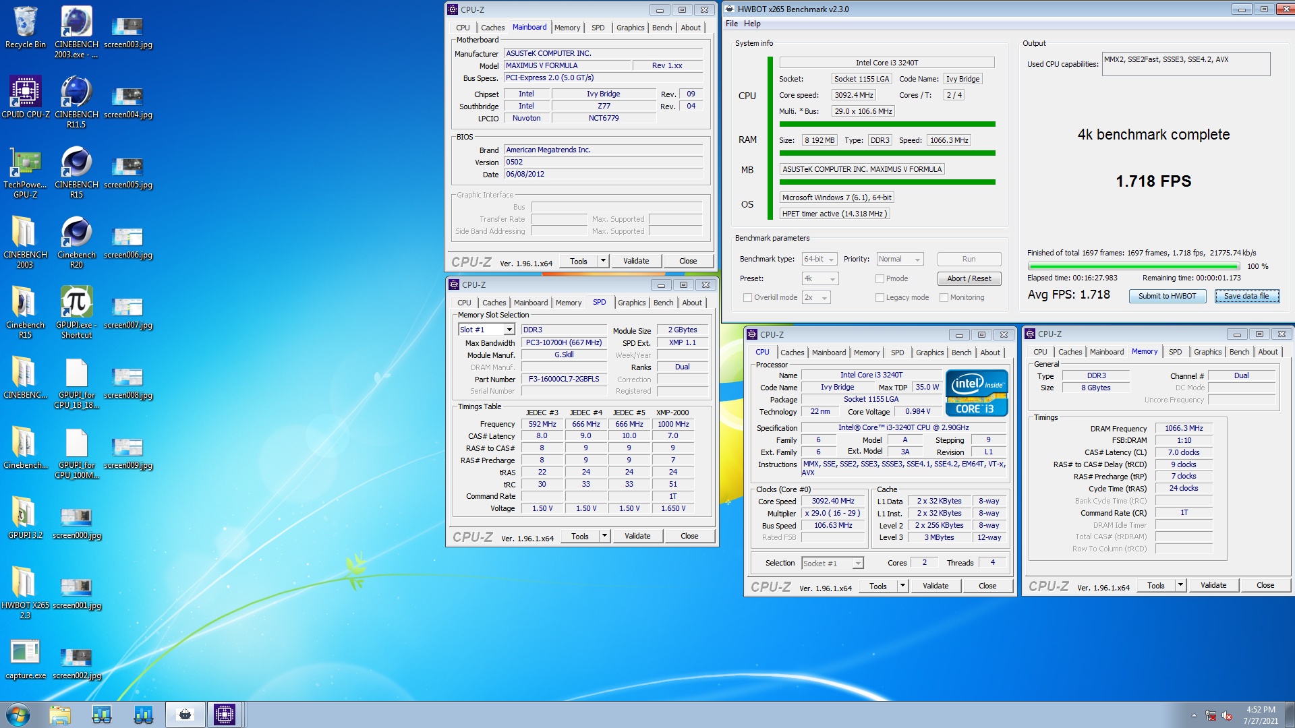Open CINEBENCH R15 shortcut icon

click(x=76, y=173)
